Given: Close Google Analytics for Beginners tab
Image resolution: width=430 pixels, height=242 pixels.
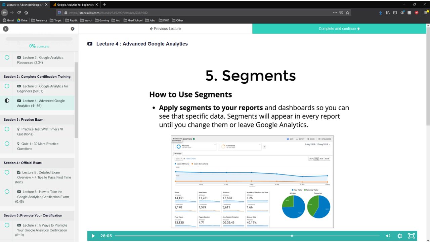Looking at the screenshot, I should pyautogui.click(x=97, y=5).
